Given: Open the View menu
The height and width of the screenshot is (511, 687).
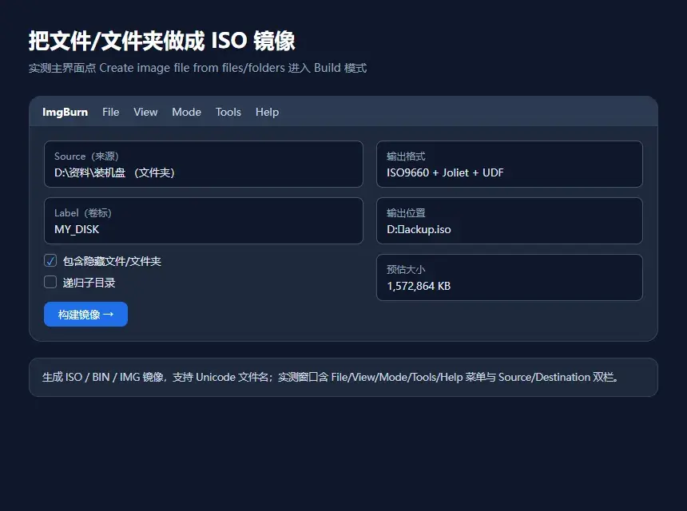Looking at the screenshot, I should tap(145, 112).
